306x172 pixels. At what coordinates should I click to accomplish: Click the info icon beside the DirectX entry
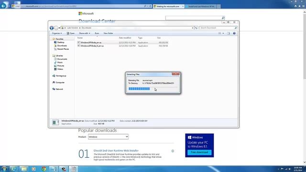(x=173, y=151)
